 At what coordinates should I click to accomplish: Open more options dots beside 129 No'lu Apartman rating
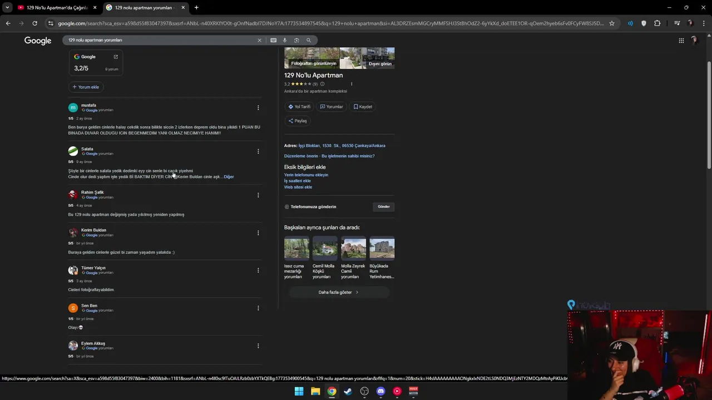pos(352,84)
